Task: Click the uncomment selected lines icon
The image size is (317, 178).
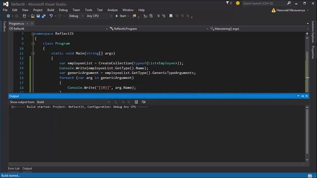Action: pos(163,16)
